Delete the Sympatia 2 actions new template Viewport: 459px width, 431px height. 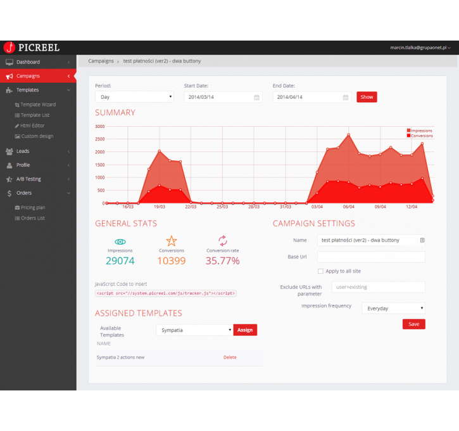[230, 357]
